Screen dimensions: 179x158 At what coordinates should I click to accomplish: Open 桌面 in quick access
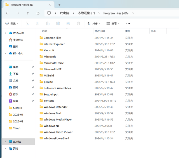tap(13, 67)
